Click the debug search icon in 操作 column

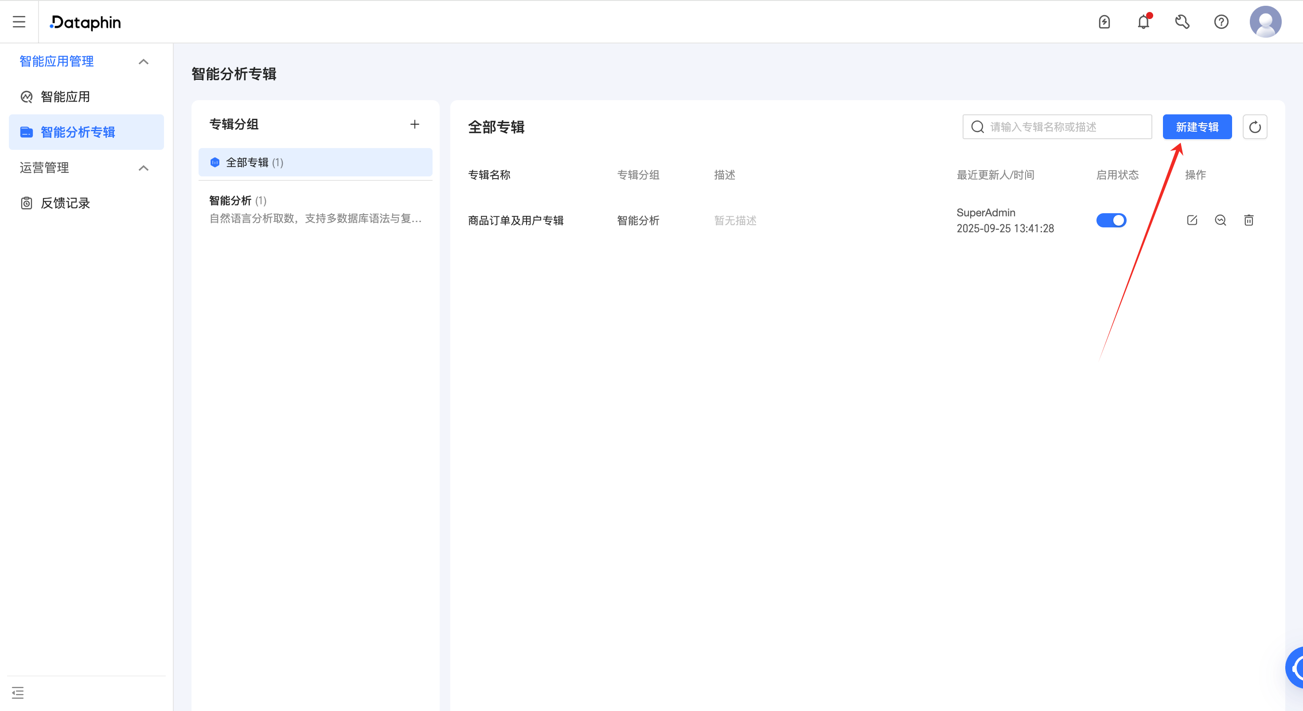tap(1220, 220)
